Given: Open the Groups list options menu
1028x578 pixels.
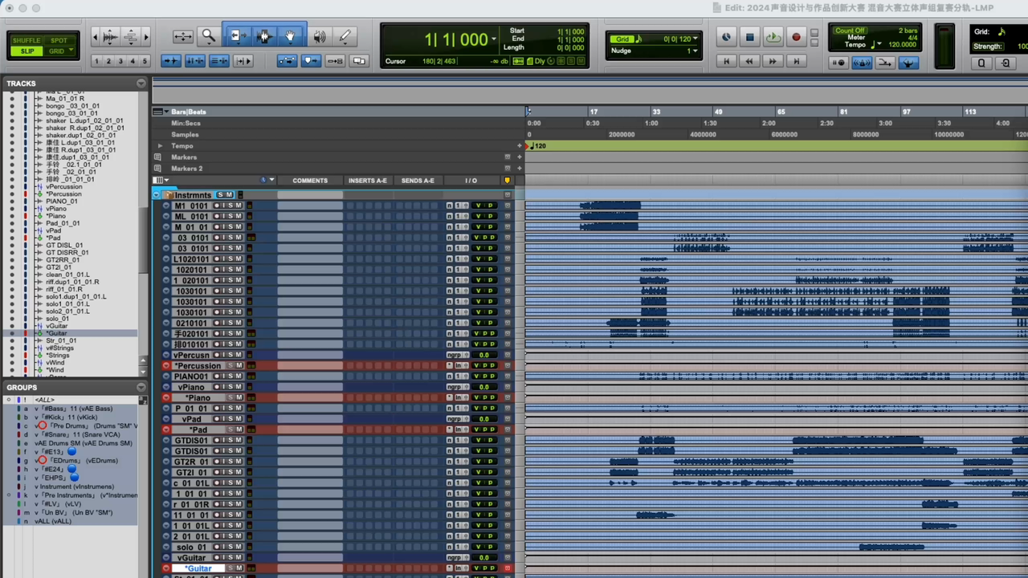Looking at the screenshot, I should point(141,387).
